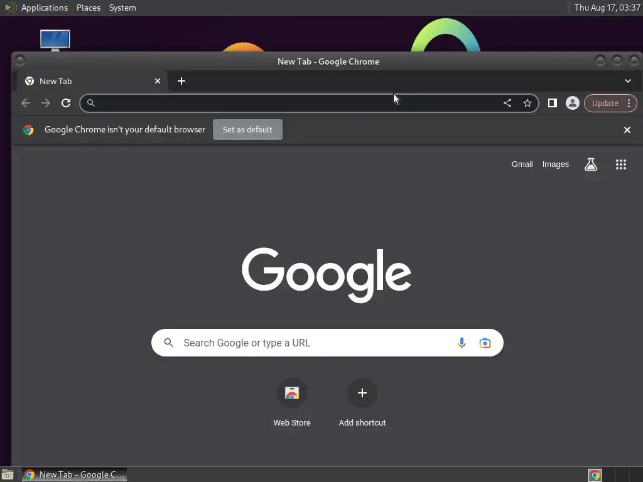Open the Images link
The image size is (643, 482).
click(x=556, y=164)
